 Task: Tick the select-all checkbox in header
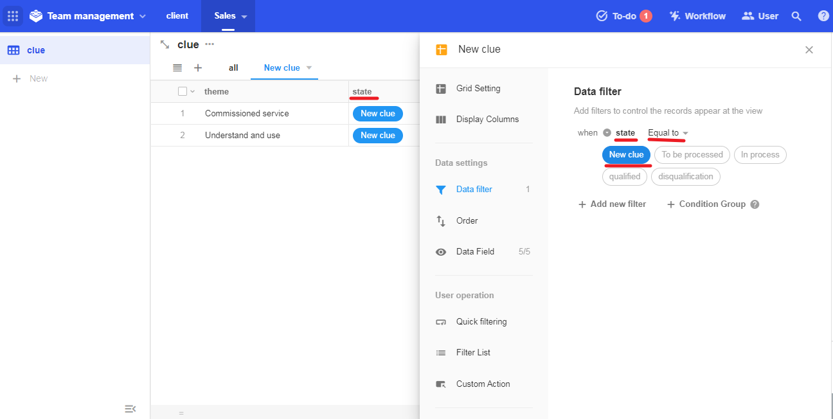pyautogui.click(x=183, y=91)
